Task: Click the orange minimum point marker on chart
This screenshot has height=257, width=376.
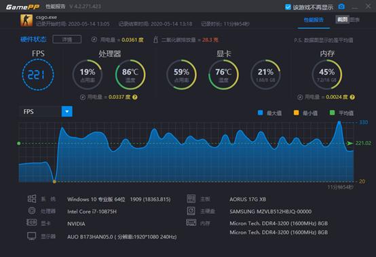Action: click(x=54, y=182)
